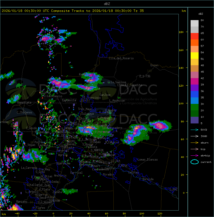Click the 'Tres_Mayo' map label
Image resolution: width=214 pixels, height=217 pixels.
tap(85, 109)
